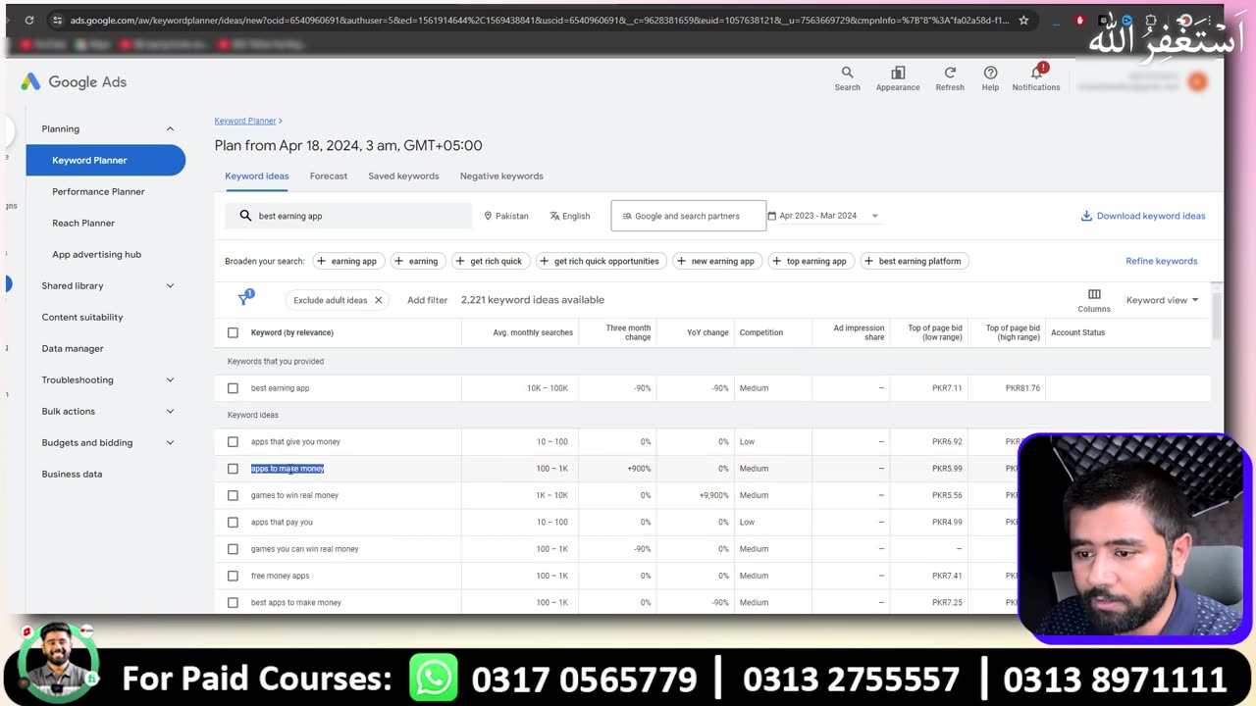Check the apps that pay you row
1256x706 pixels.
click(x=233, y=523)
